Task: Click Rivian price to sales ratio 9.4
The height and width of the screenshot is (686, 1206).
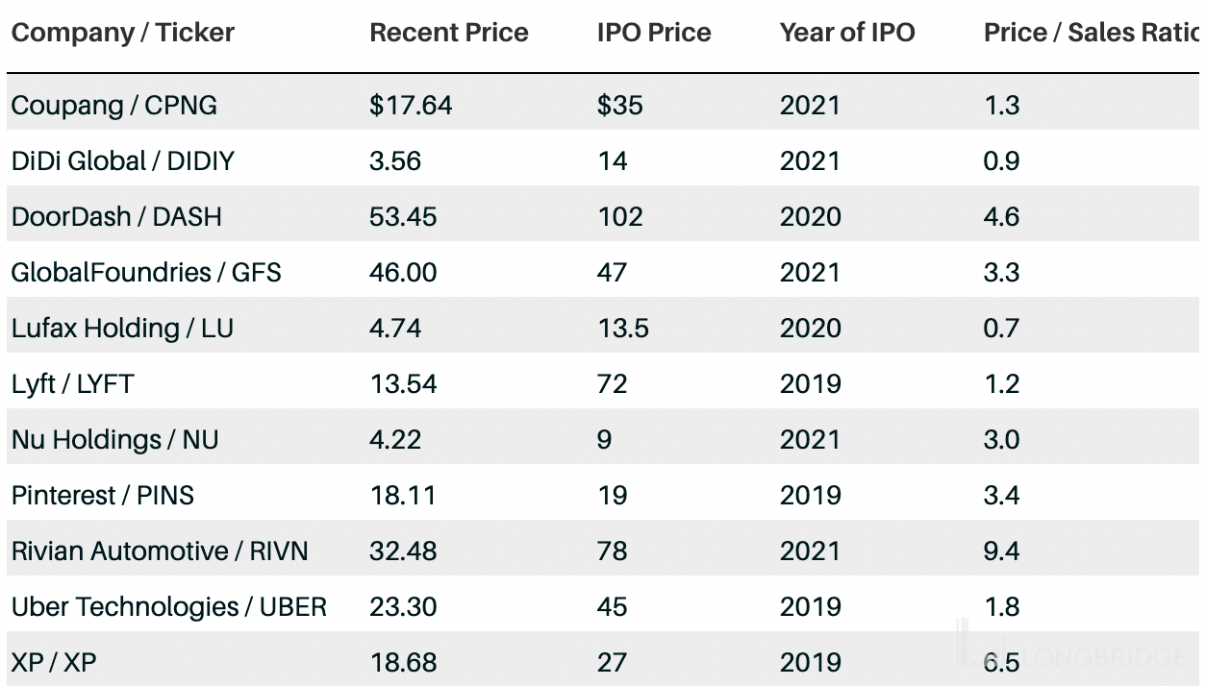Action: tap(1001, 551)
